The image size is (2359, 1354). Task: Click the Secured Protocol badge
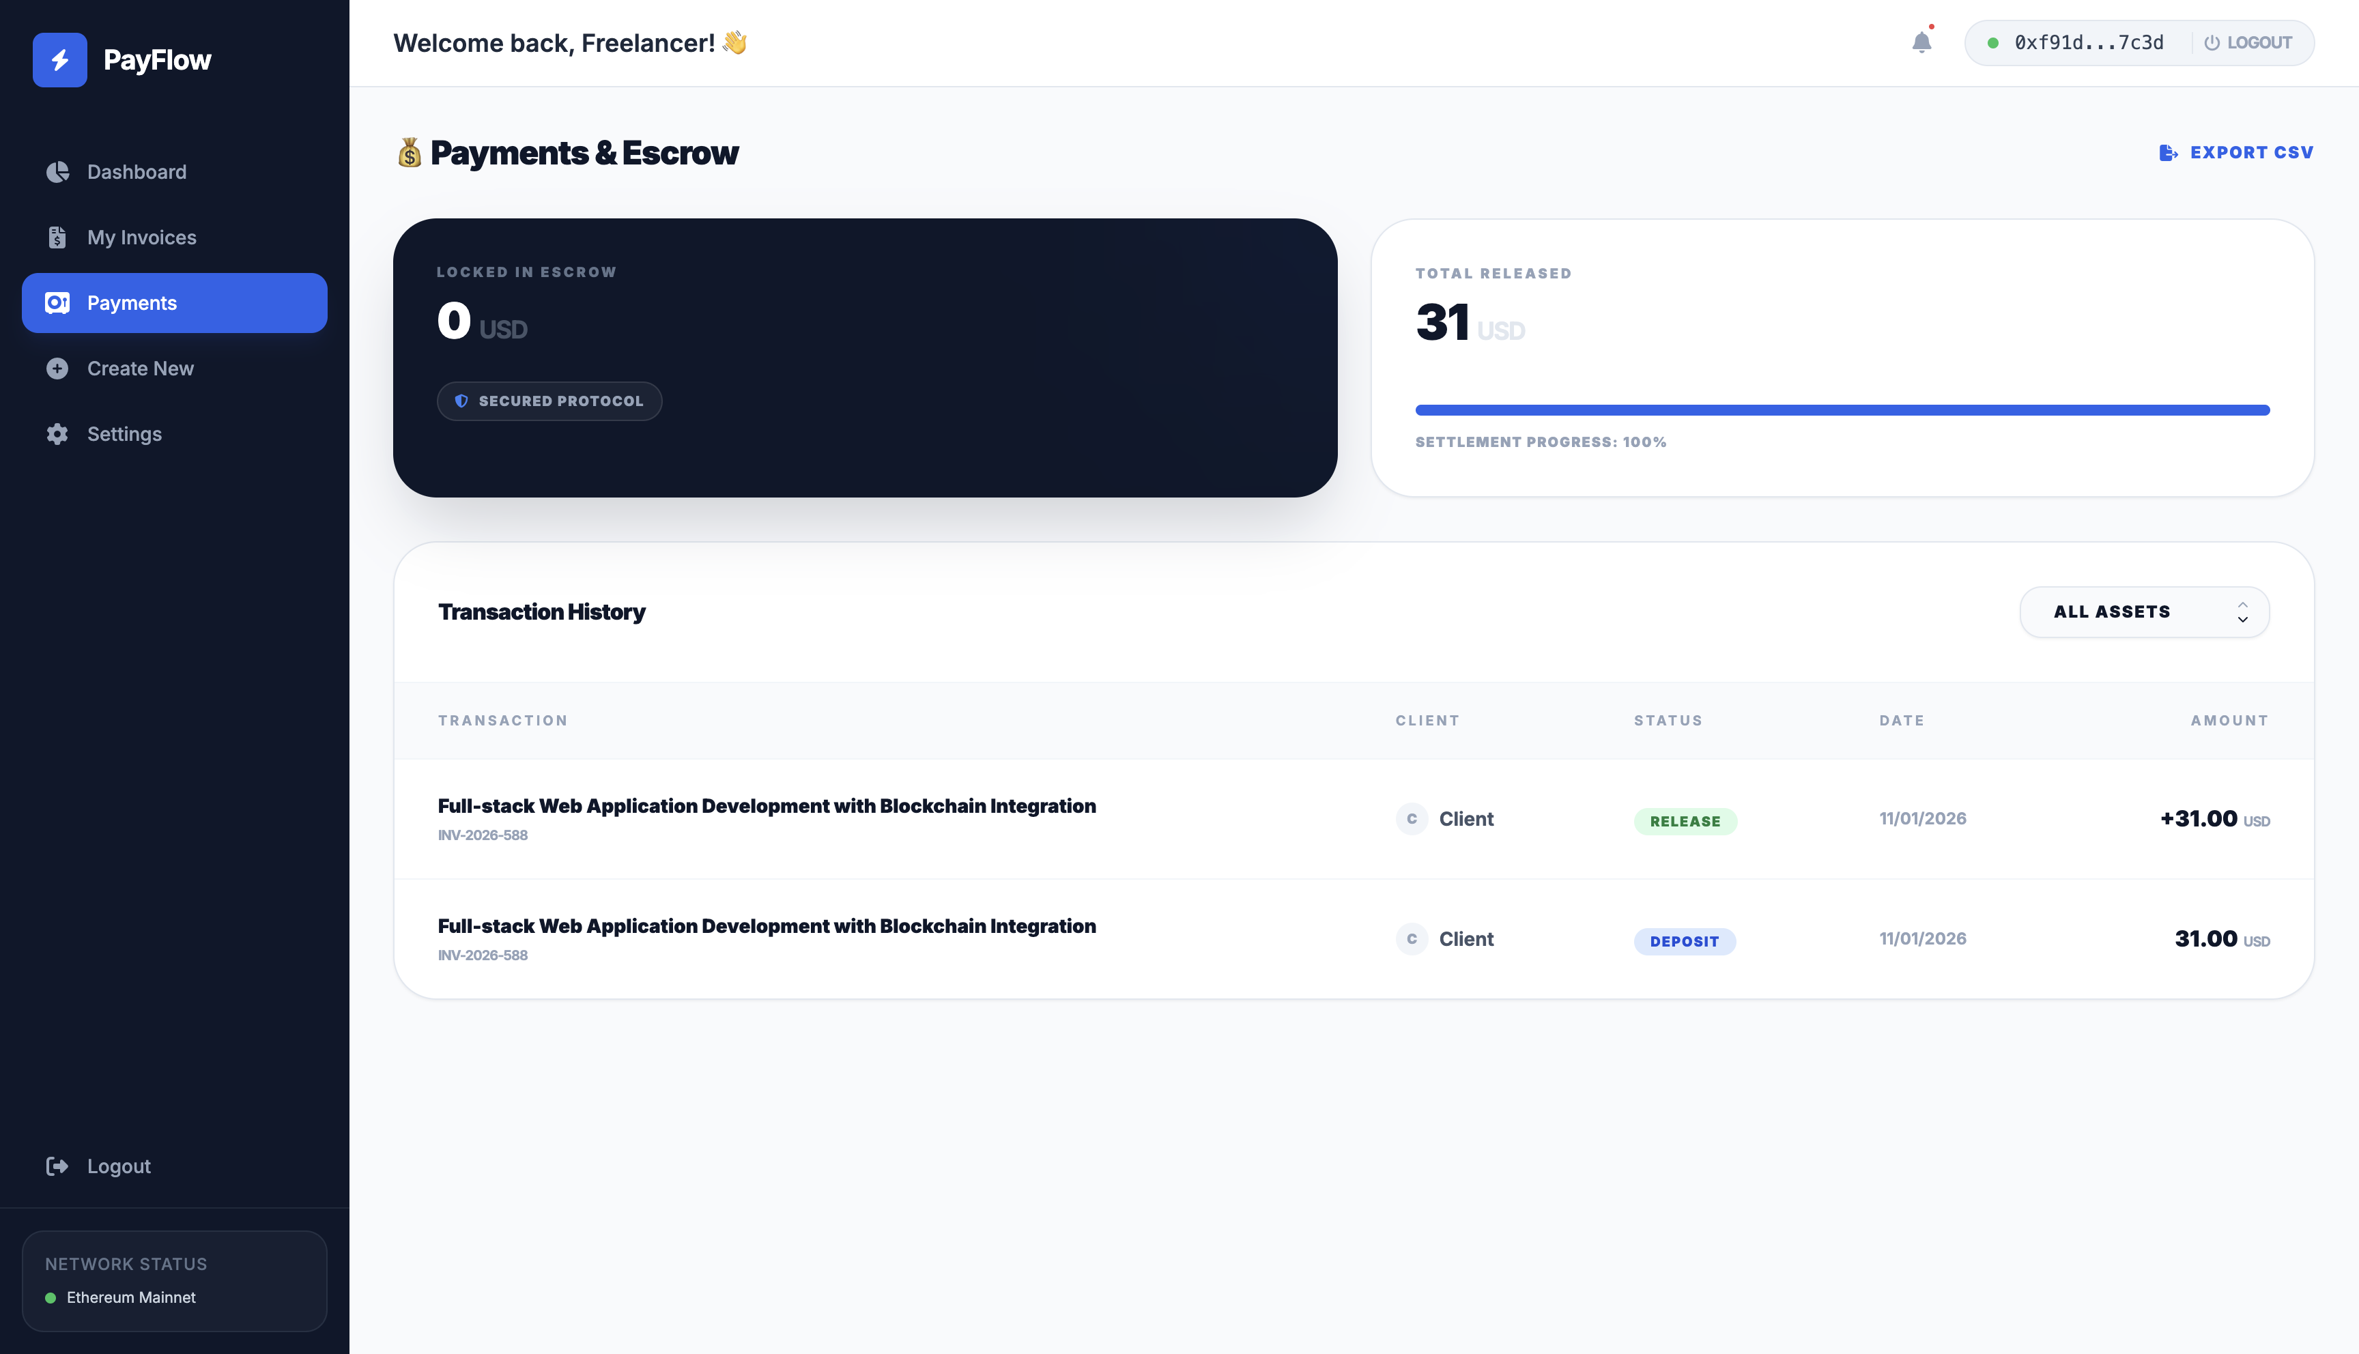click(x=549, y=401)
